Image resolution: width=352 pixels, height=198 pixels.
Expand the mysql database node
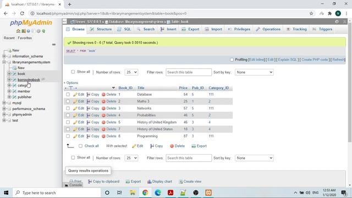tap(4, 103)
